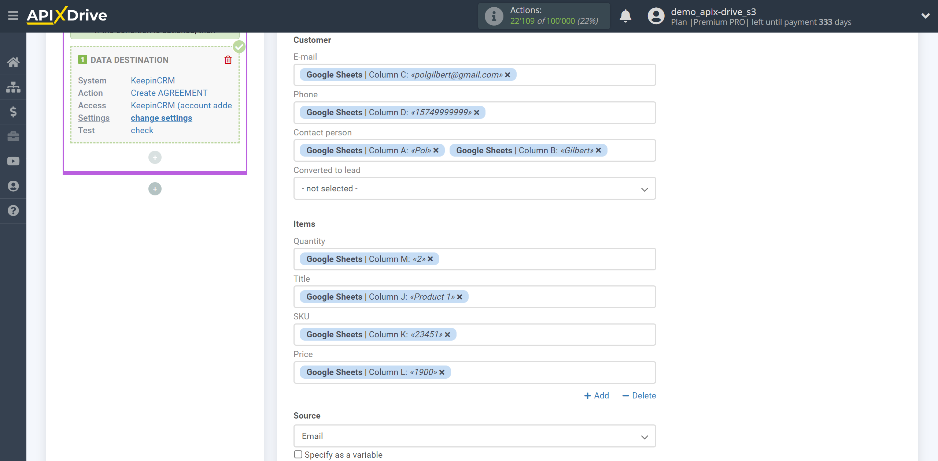
Task: Open the notifications bell
Action: pos(625,16)
